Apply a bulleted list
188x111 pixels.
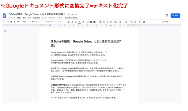pos(126,22)
